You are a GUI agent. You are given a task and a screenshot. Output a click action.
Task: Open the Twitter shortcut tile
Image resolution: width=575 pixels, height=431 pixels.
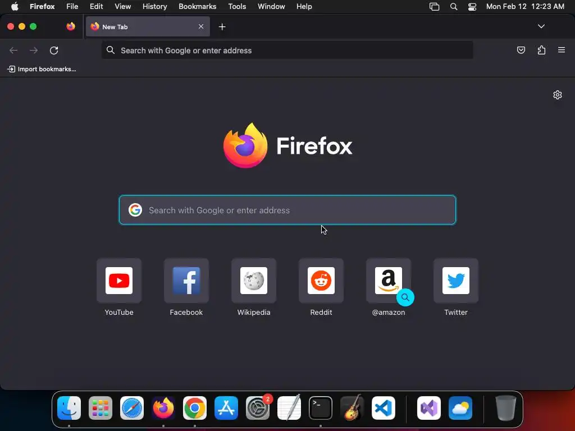[456, 287]
